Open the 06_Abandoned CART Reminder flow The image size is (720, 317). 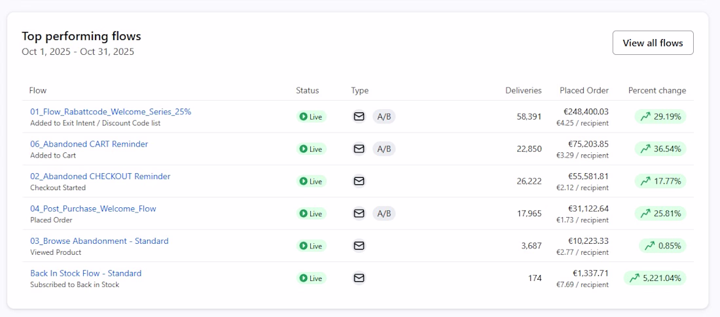pyautogui.click(x=89, y=144)
